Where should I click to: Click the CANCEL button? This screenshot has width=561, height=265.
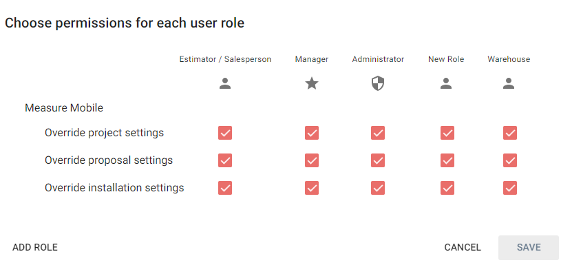463,248
